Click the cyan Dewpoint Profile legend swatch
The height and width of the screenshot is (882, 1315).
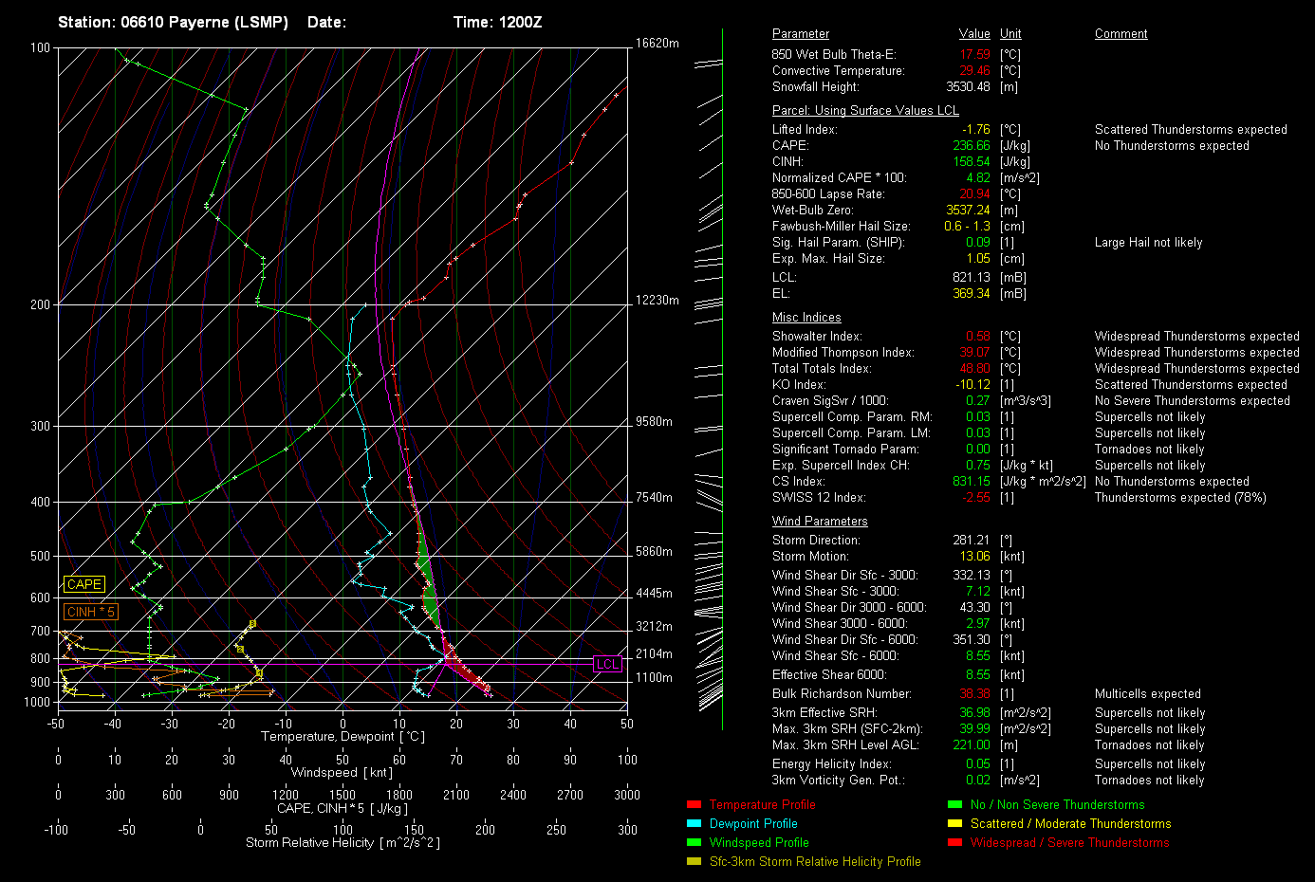coord(694,823)
